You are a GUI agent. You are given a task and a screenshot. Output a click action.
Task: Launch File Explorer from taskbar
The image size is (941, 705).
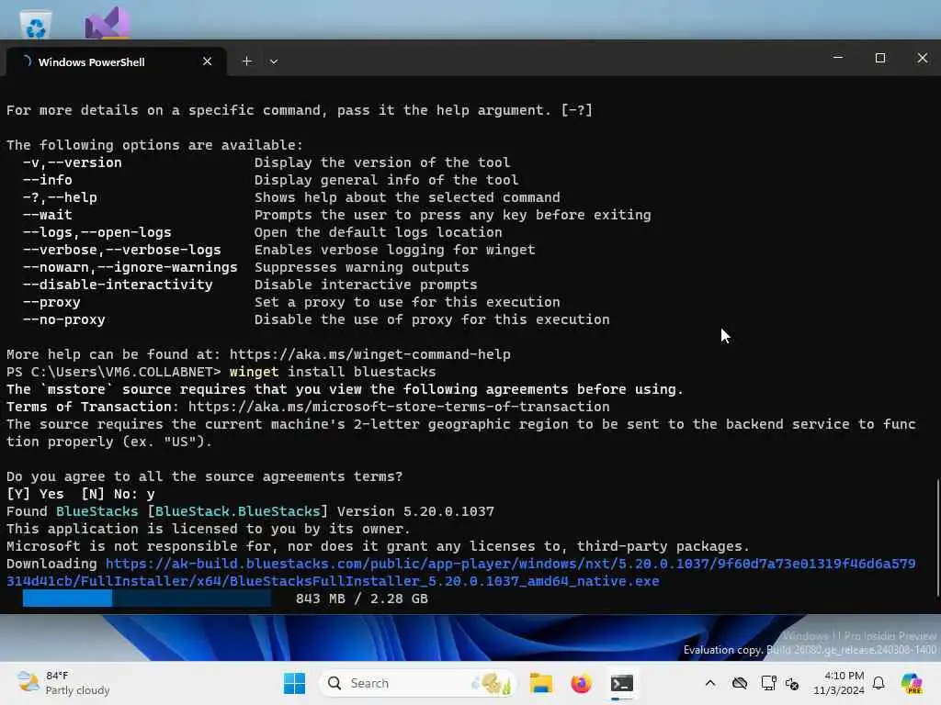(540, 683)
